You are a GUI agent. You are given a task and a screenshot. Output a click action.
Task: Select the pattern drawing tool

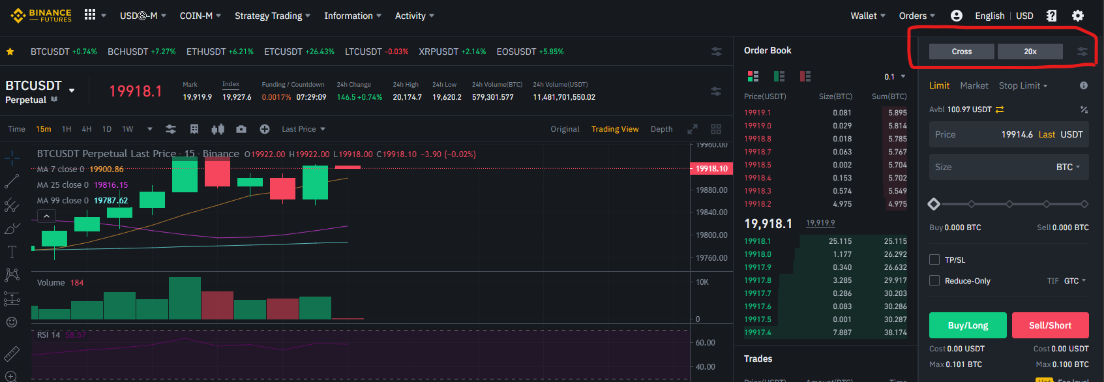pos(12,275)
